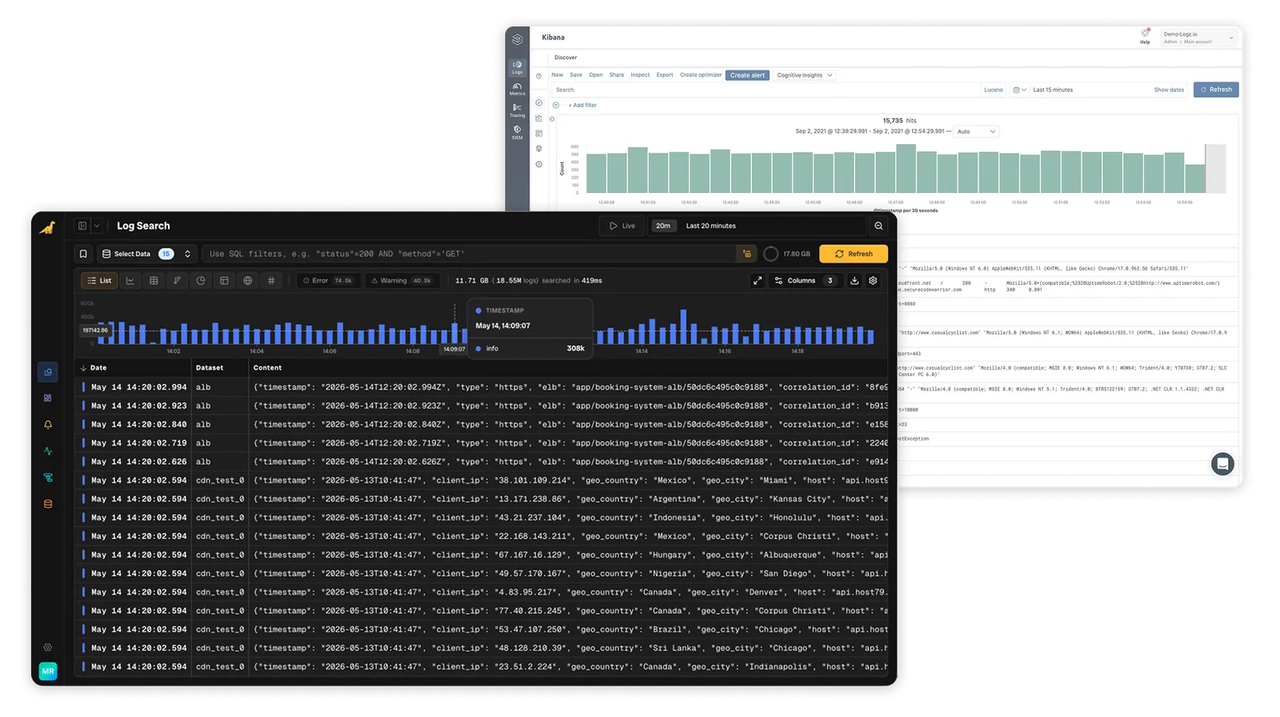Screen dimensions: 1280x717
Task: Open dashboards icon in dark sidebar
Action: 48,398
